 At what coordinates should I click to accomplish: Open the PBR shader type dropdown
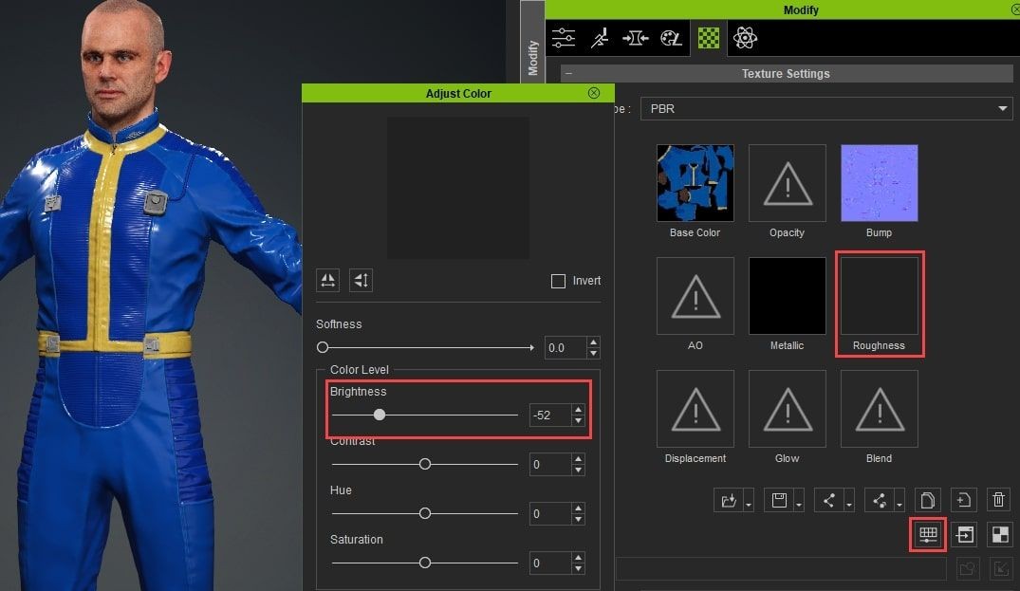(x=825, y=109)
